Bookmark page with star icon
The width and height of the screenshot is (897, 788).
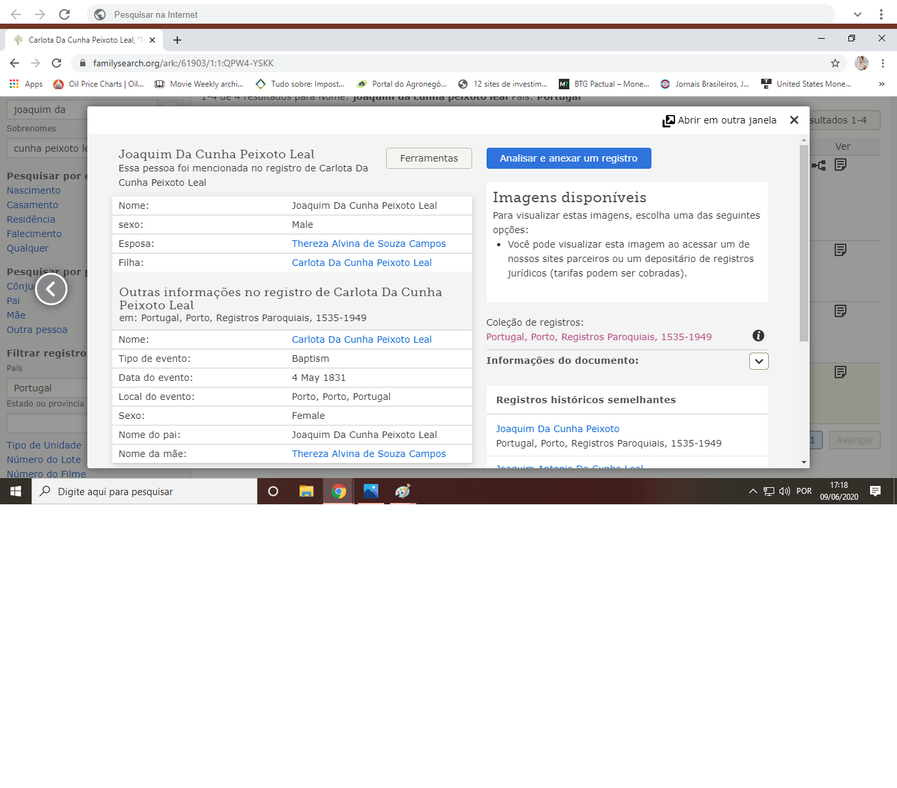[x=835, y=63]
